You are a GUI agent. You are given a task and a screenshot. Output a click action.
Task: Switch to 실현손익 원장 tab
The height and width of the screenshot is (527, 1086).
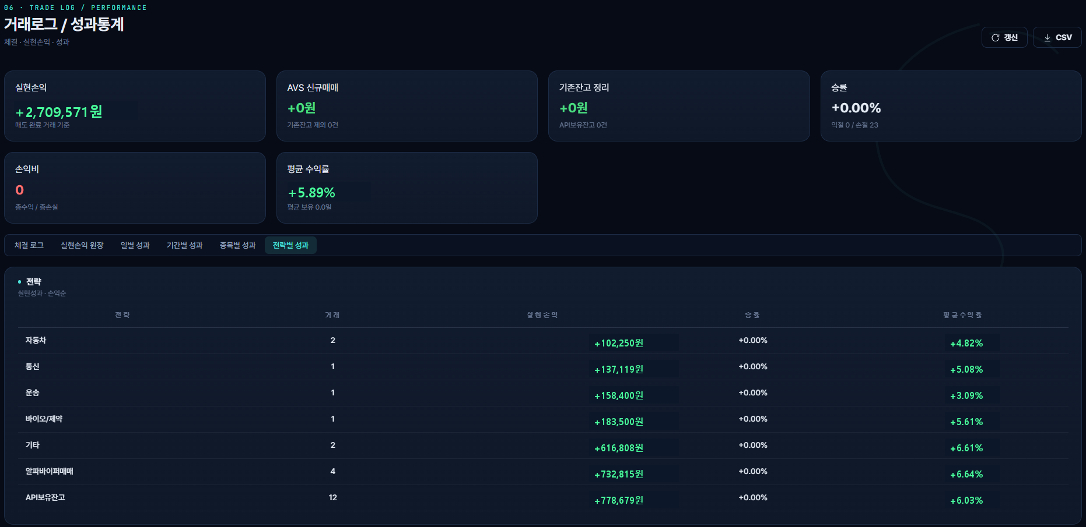click(x=82, y=245)
